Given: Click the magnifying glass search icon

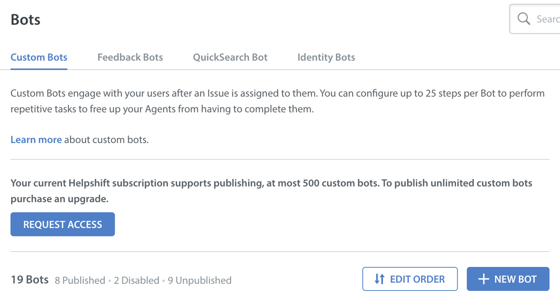Looking at the screenshot, I should [524, 19].
